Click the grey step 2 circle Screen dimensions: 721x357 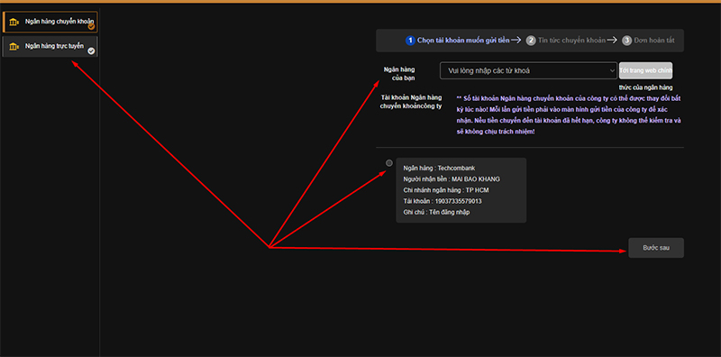coord(531,41)
